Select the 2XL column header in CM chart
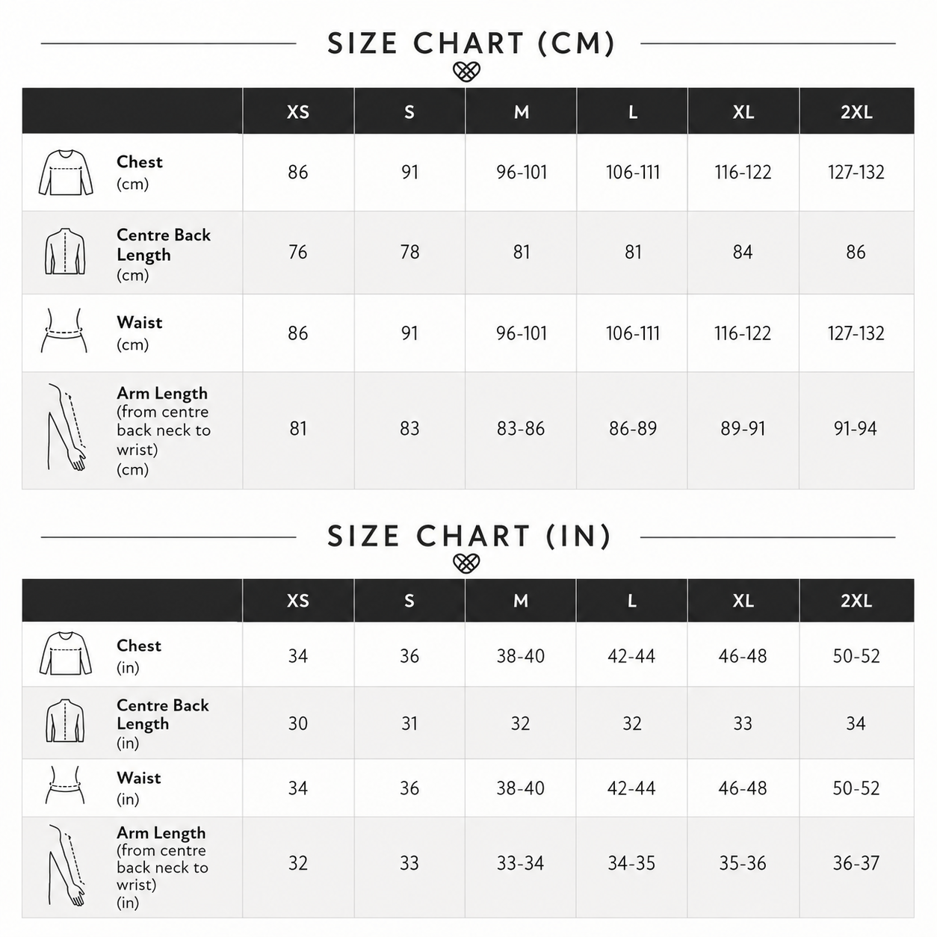Screen dimensions: 937x937 pos(856,111)
